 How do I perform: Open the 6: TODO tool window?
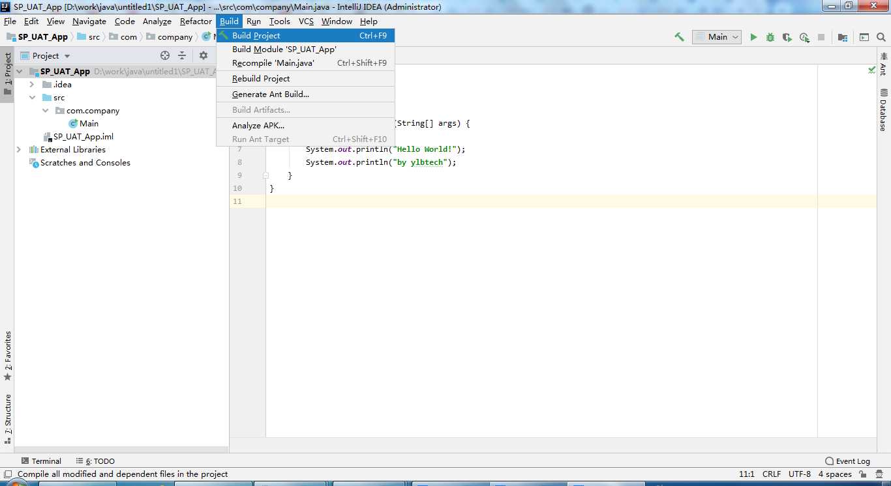(95, 461)
